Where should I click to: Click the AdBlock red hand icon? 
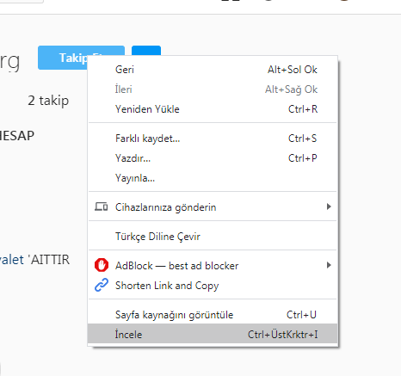tap(102, 265)
